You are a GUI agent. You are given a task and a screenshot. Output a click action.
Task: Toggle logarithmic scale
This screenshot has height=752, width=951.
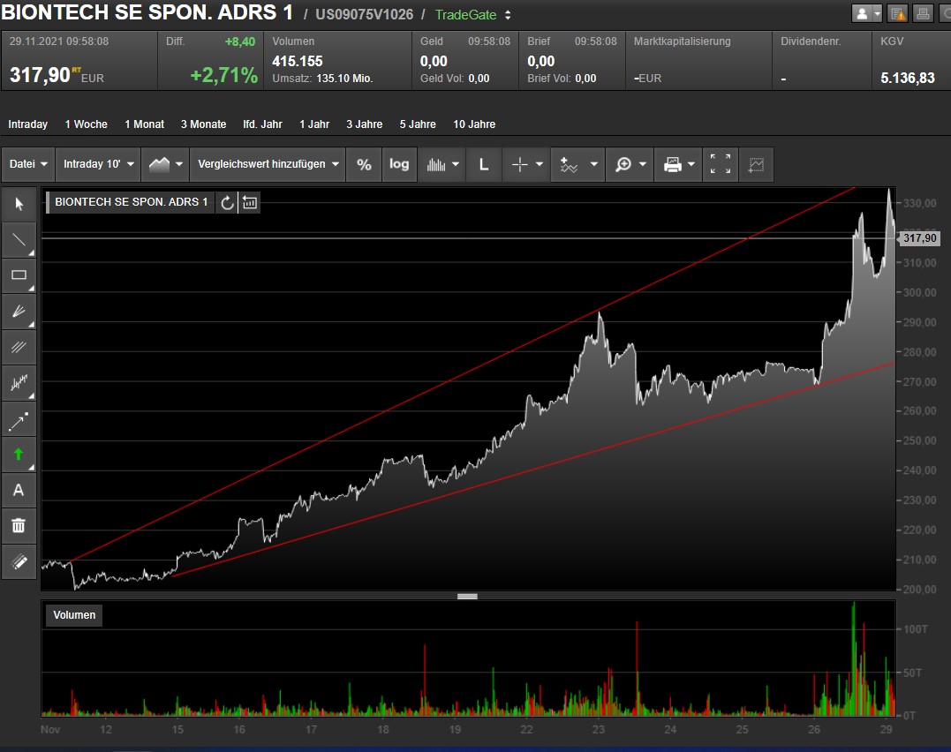[x=399, y=164]
